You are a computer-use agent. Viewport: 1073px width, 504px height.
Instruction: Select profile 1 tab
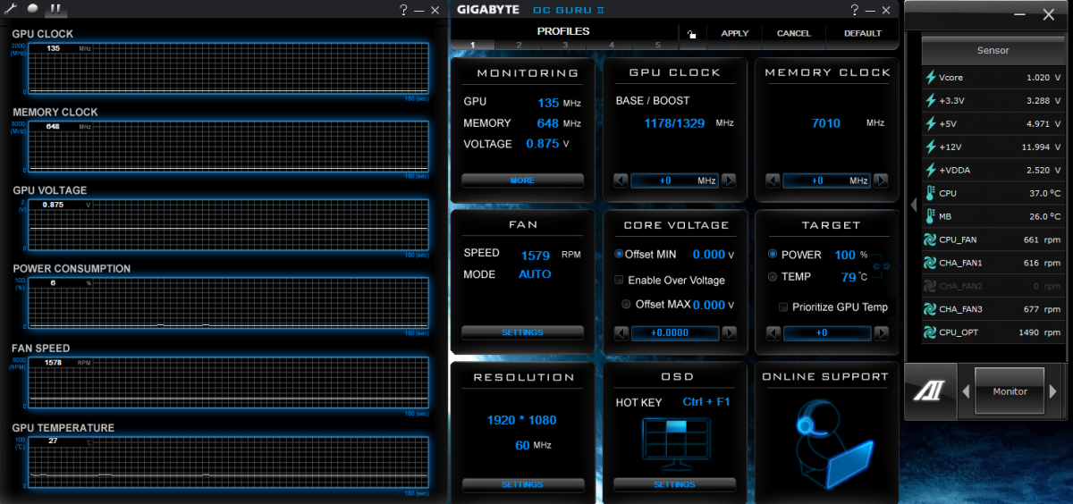(472, 45)
